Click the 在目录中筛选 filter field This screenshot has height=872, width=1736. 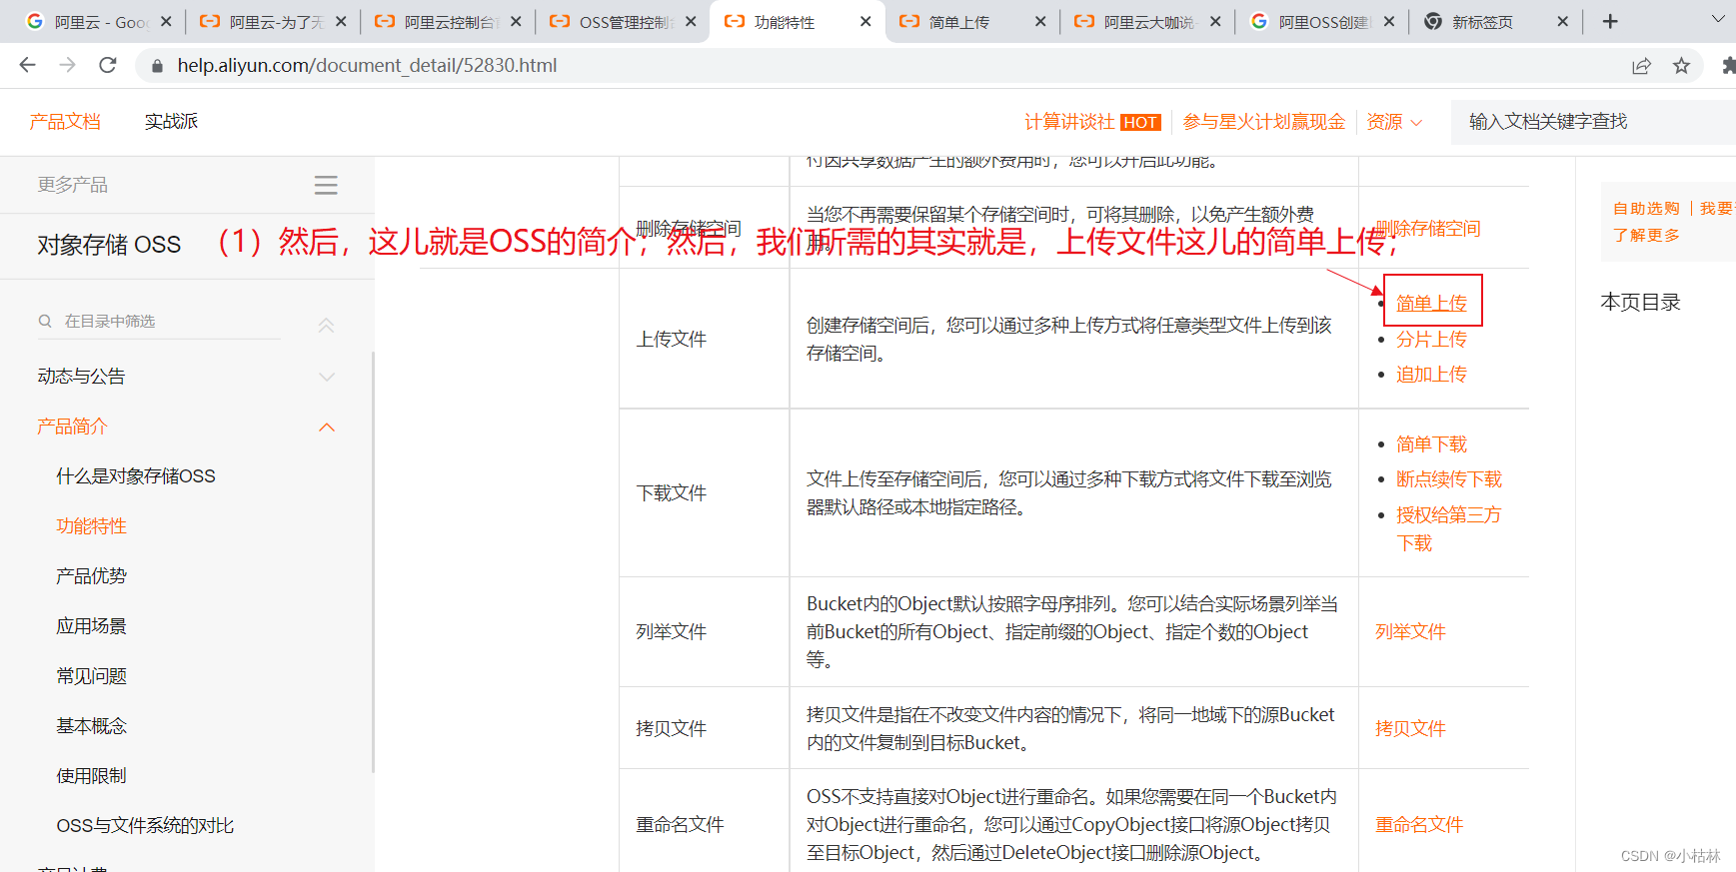coord(160,321)
